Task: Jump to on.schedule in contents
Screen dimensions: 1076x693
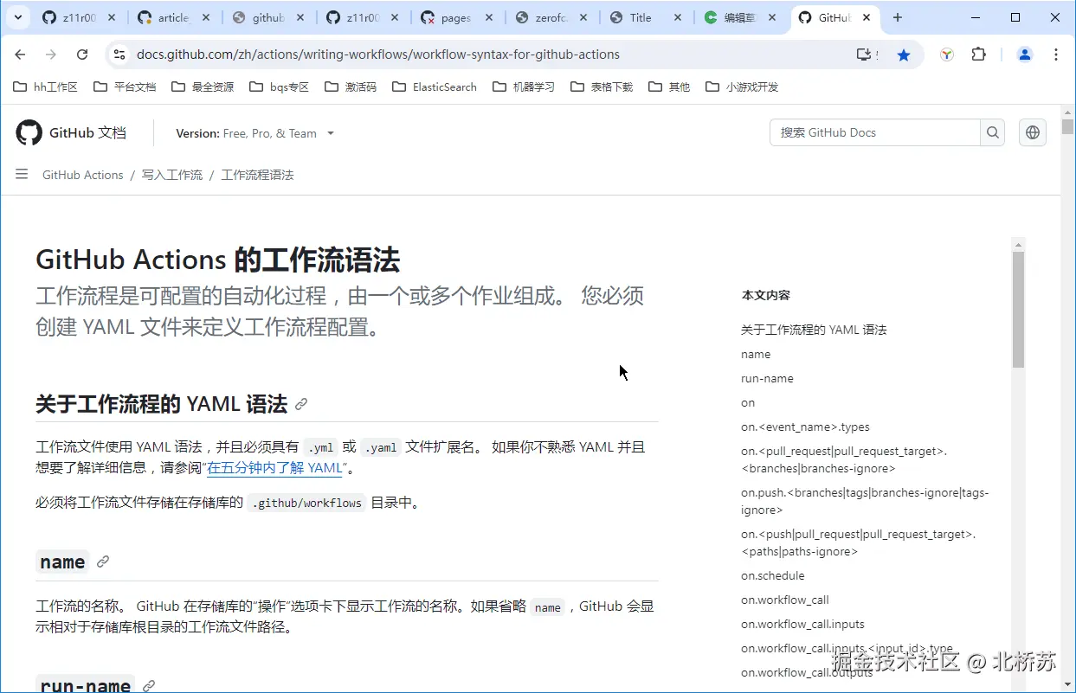Action: (773, 575)
